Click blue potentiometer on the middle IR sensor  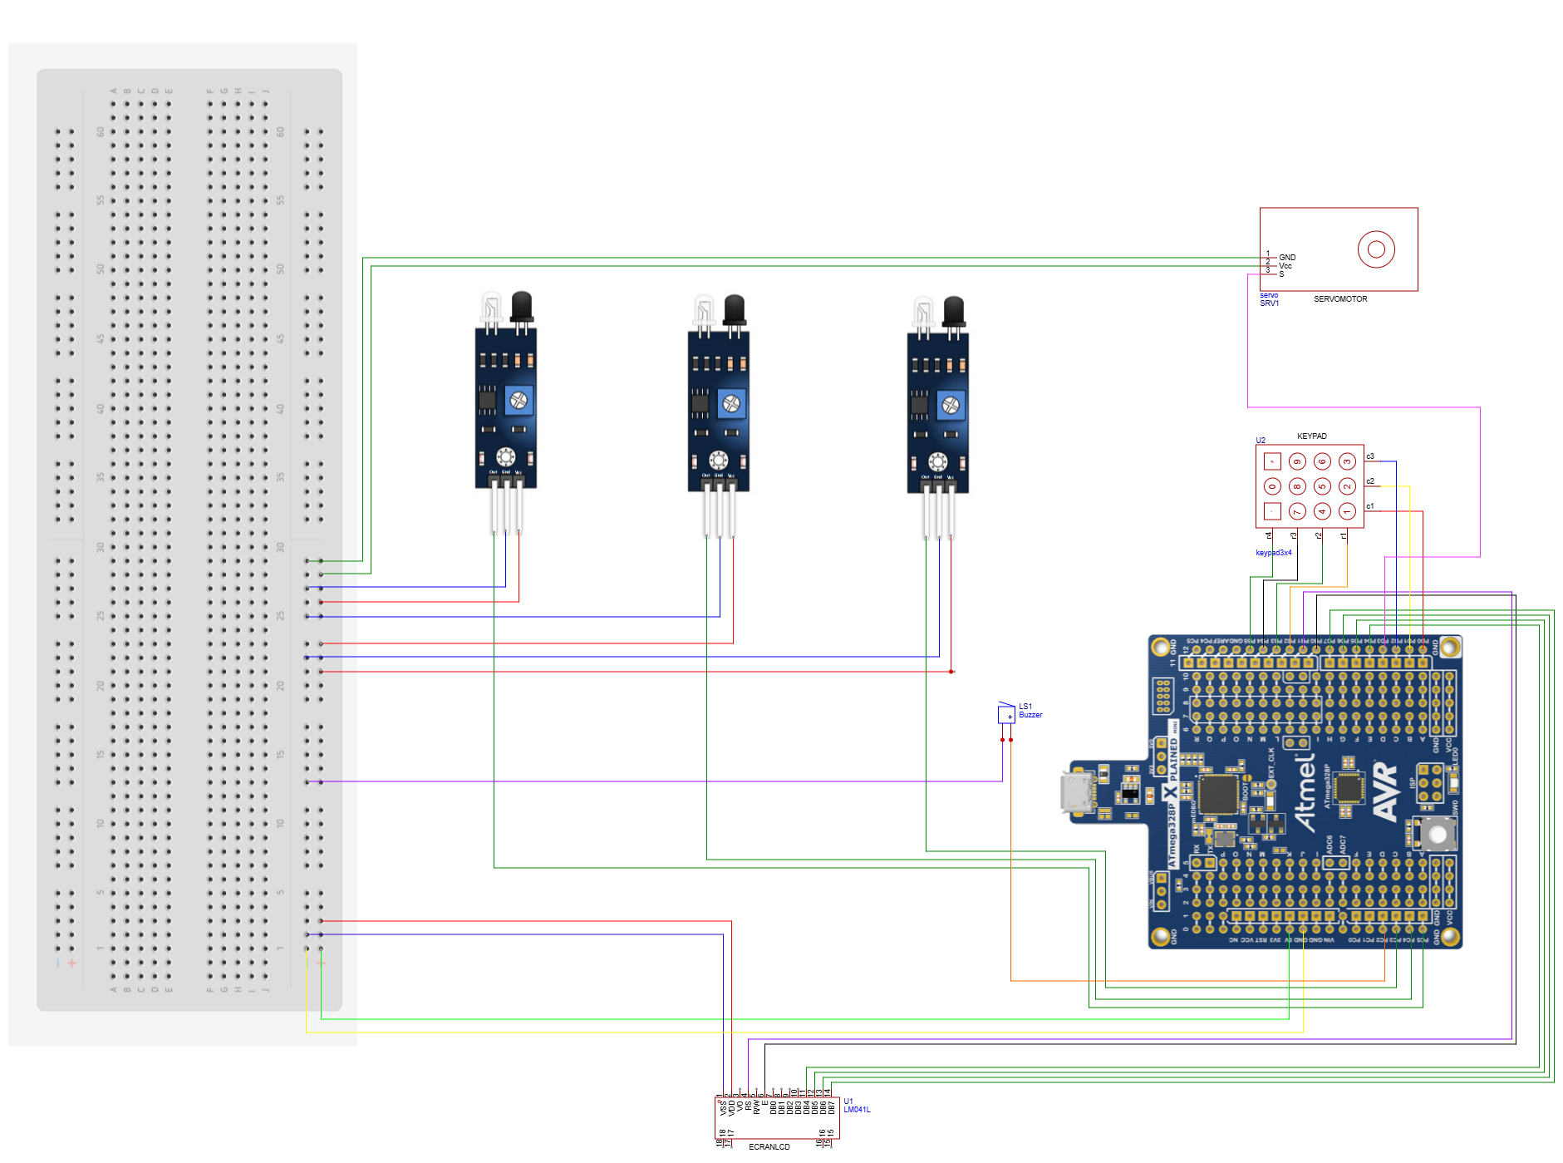pyautogui.click(x=731, y=404)
